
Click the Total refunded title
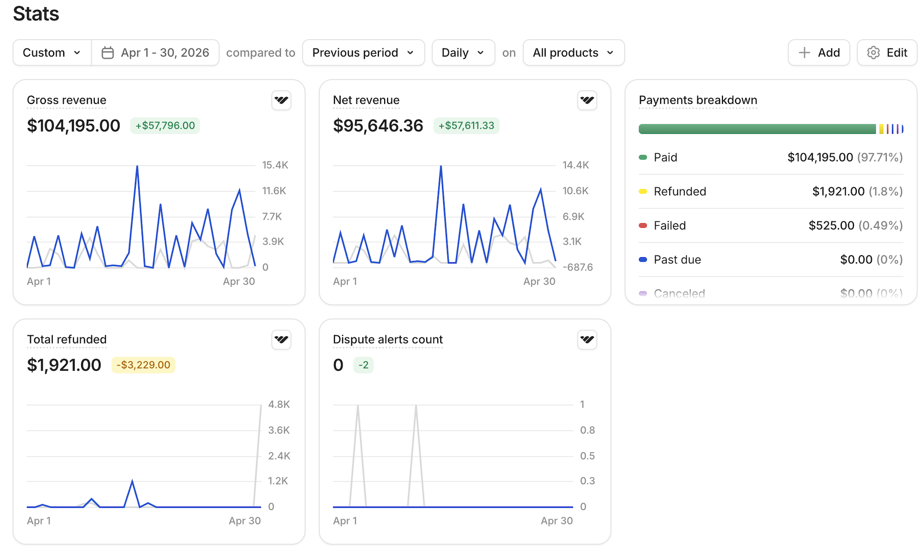[67, 339]
